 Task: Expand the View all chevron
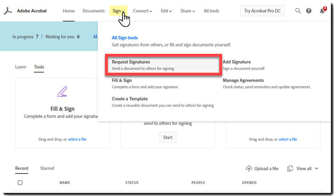(317, 168)
